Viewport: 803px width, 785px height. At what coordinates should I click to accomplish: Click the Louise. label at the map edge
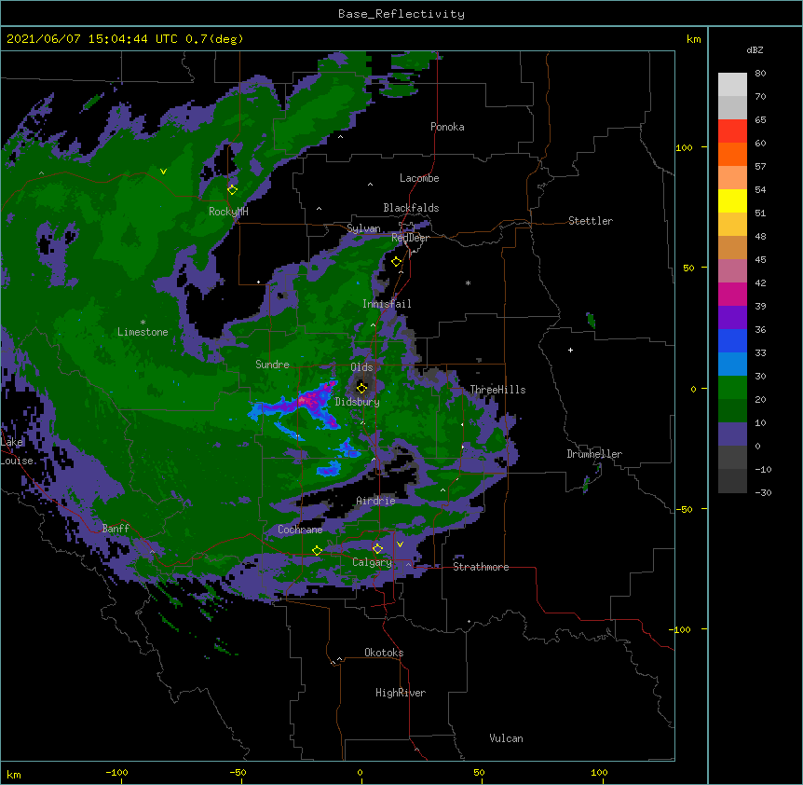click(x=18, y=461)
